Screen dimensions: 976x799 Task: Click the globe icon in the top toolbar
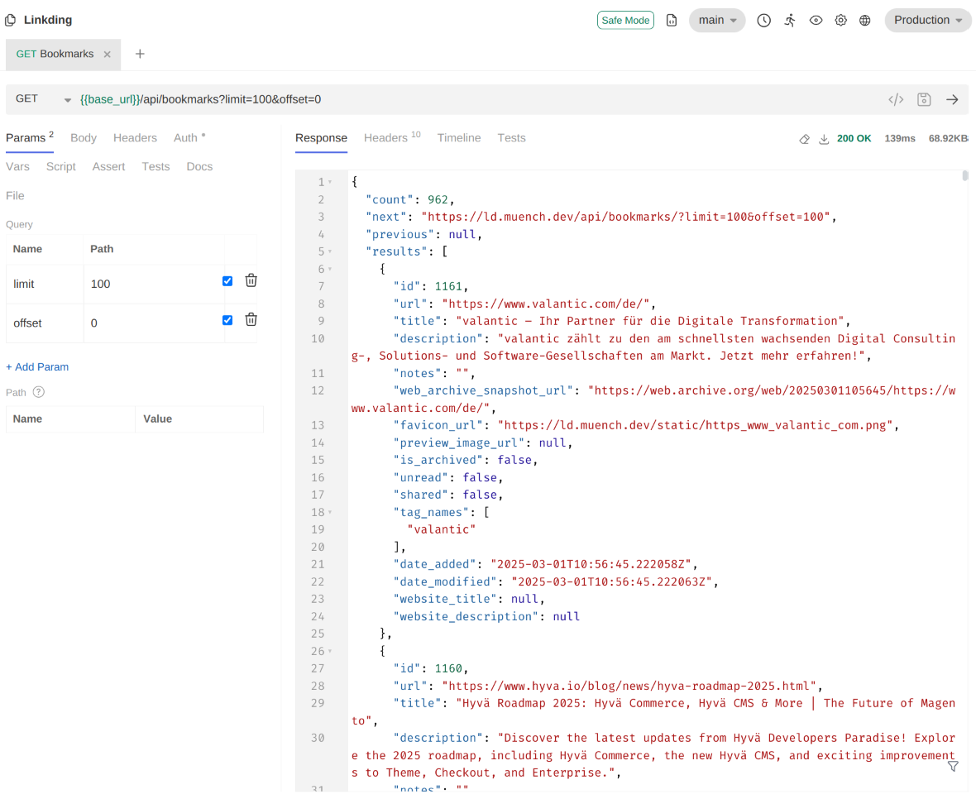[x=864, y=21]
